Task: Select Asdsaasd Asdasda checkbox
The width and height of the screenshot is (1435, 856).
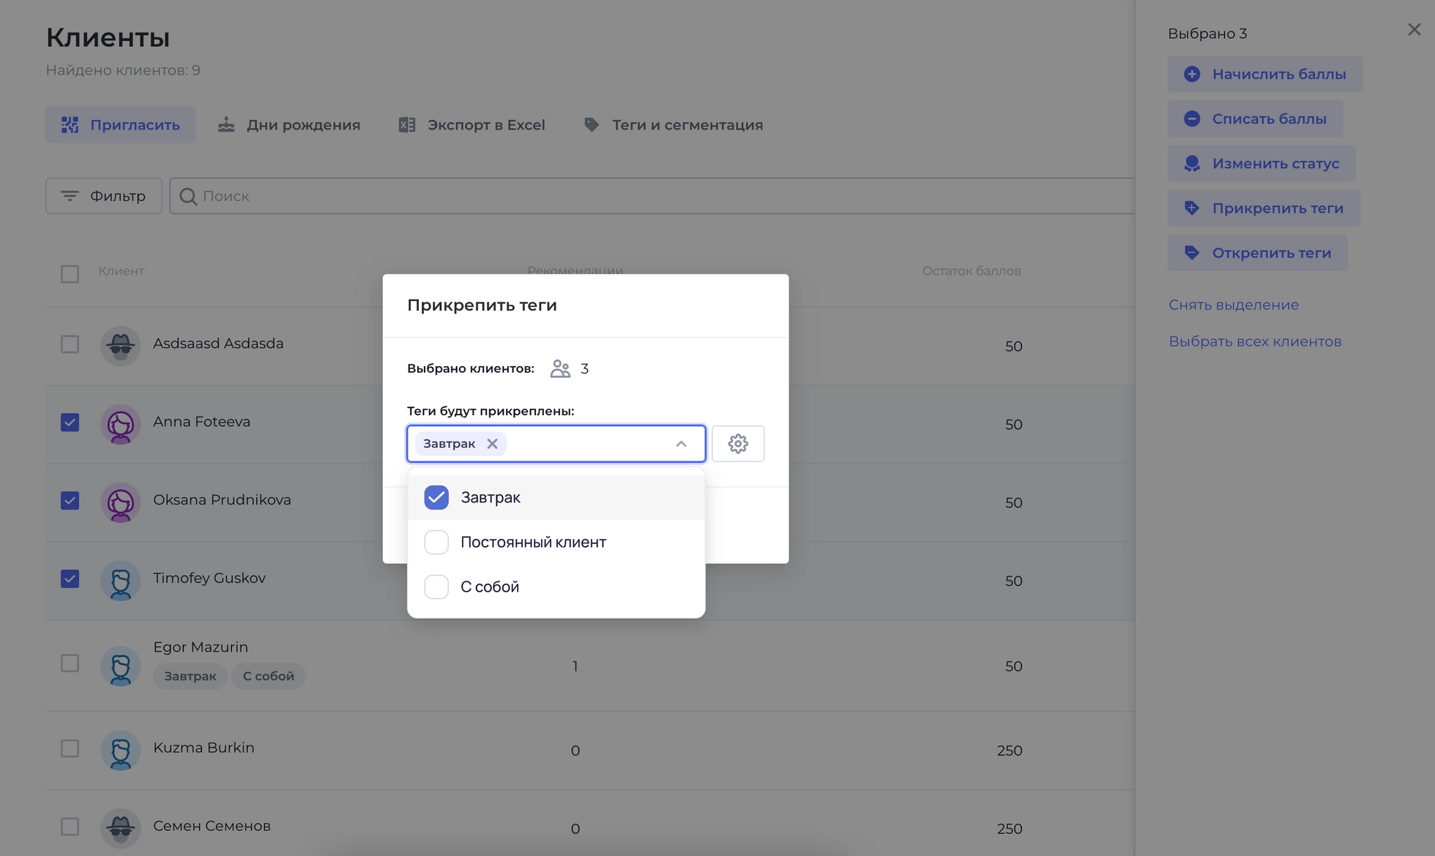Action: (70, 344)
